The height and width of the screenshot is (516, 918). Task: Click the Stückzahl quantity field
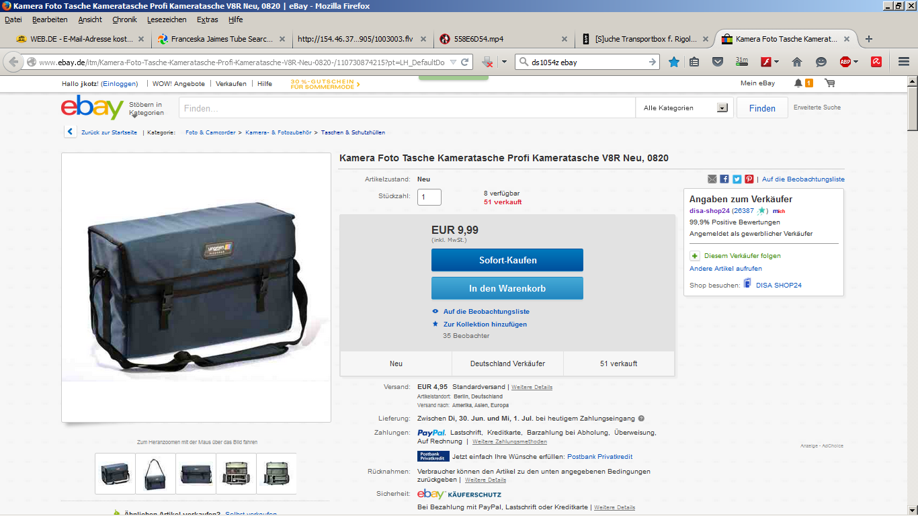(x=429, y=197)
